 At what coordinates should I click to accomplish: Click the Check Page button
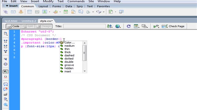click(x=173, y=26)
